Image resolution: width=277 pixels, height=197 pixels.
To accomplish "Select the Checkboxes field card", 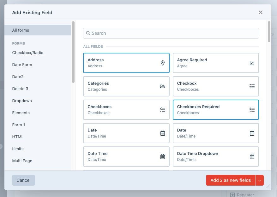I will (126, 110).
